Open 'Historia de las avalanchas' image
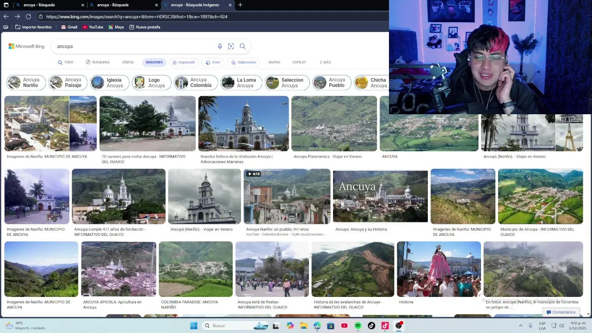 point(352,269)
